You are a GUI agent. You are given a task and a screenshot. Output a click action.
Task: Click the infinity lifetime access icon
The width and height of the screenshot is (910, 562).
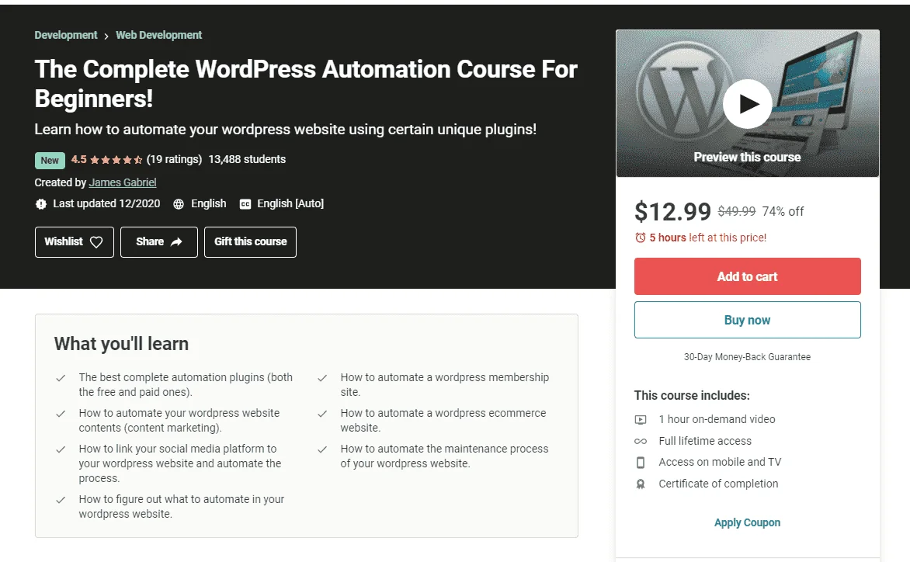640,442
